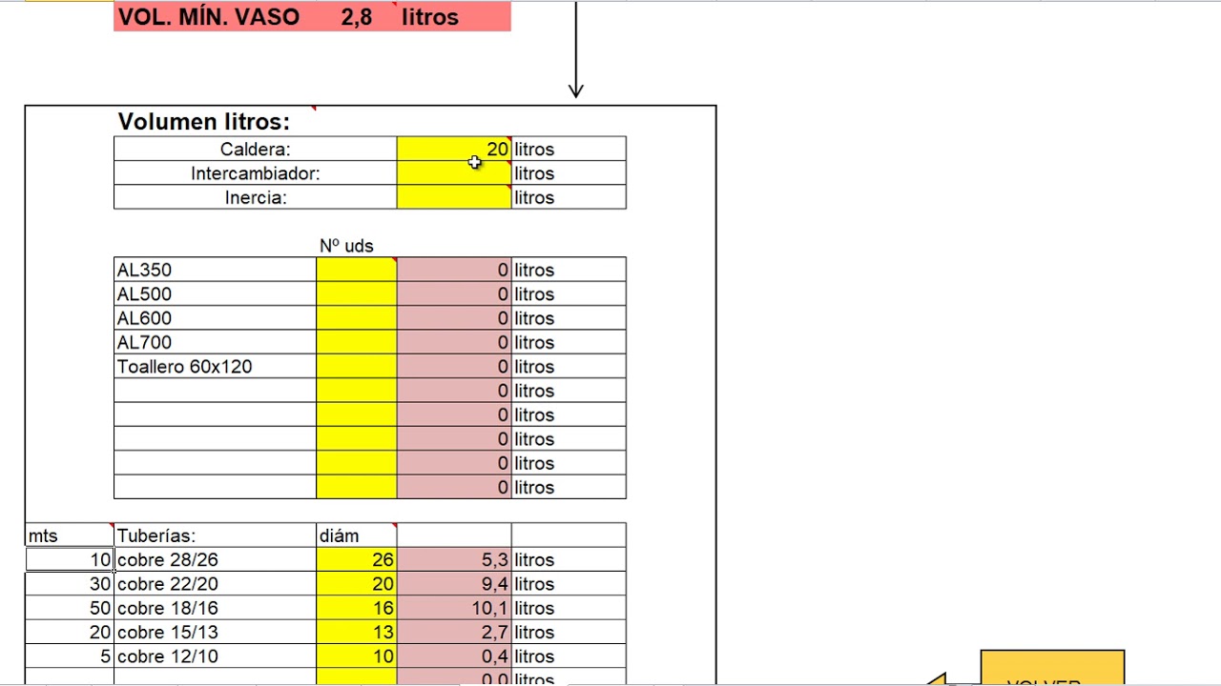Click the AL350 label cell
Image resolution: width=1221 pixels, height=686 pixels.
215,270
